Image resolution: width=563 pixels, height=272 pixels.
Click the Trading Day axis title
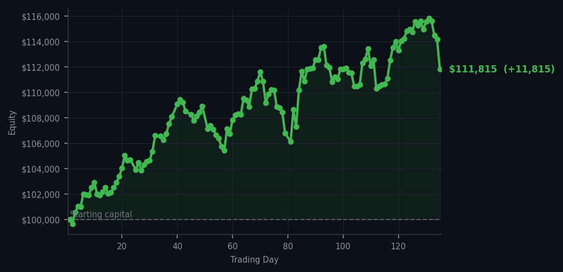click(x=254, y=260)
